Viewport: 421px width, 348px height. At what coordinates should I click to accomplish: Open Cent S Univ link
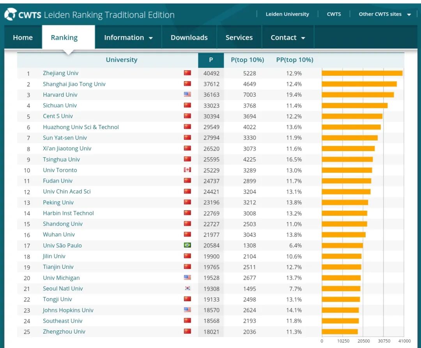(x=58, y=116)
